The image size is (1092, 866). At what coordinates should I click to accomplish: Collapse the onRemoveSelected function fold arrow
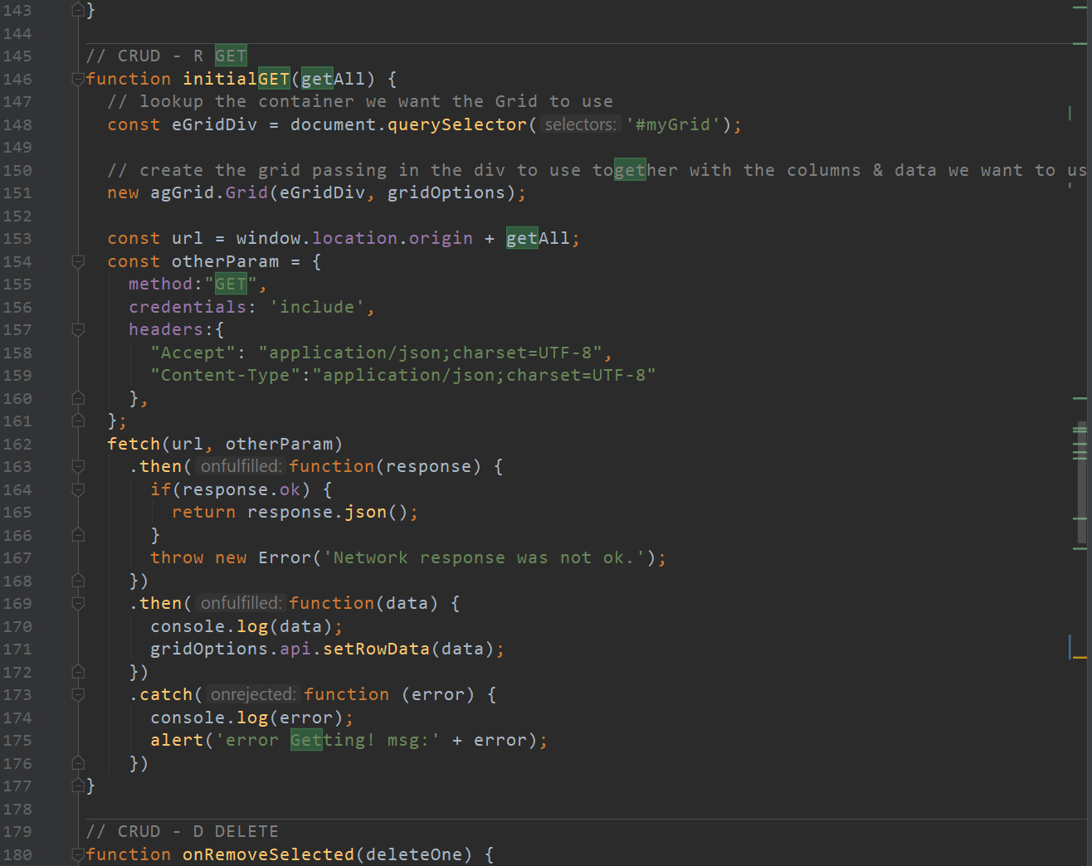point(78,854)
